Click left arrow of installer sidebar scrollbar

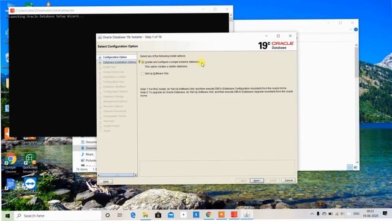(99, 175)
